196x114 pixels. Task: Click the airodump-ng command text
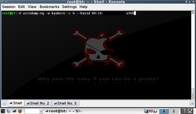click(x=33, y=13)
